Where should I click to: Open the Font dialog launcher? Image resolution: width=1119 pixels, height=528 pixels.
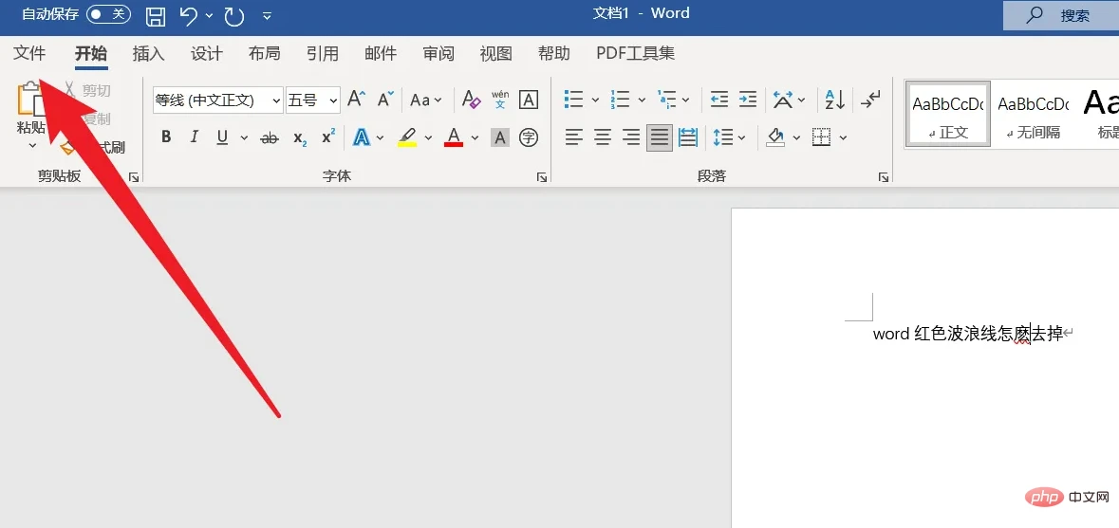coord(542,176)
